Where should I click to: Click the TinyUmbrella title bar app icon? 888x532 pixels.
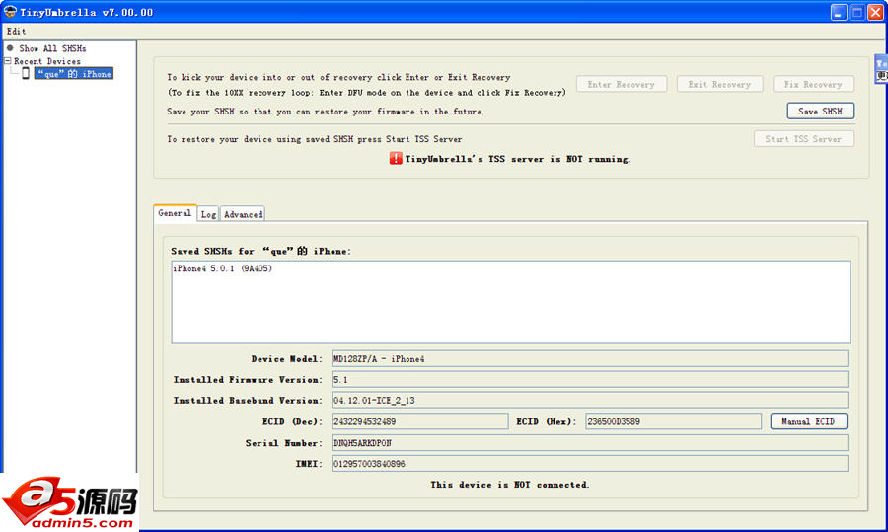click(x=10, y=12)
